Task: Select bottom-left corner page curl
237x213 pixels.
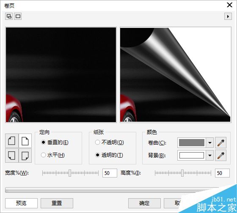Action: click(x=12, y=156)
